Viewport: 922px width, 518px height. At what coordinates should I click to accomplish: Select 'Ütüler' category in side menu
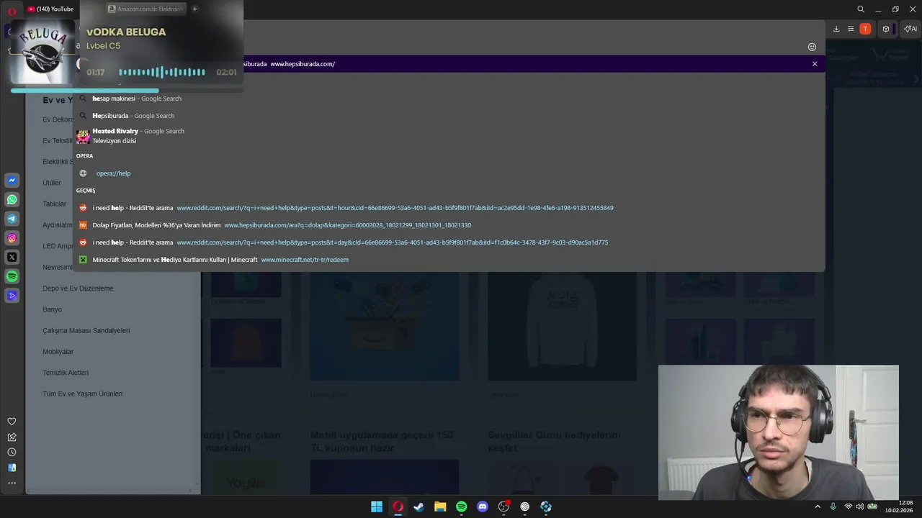[x=52, y=183]
